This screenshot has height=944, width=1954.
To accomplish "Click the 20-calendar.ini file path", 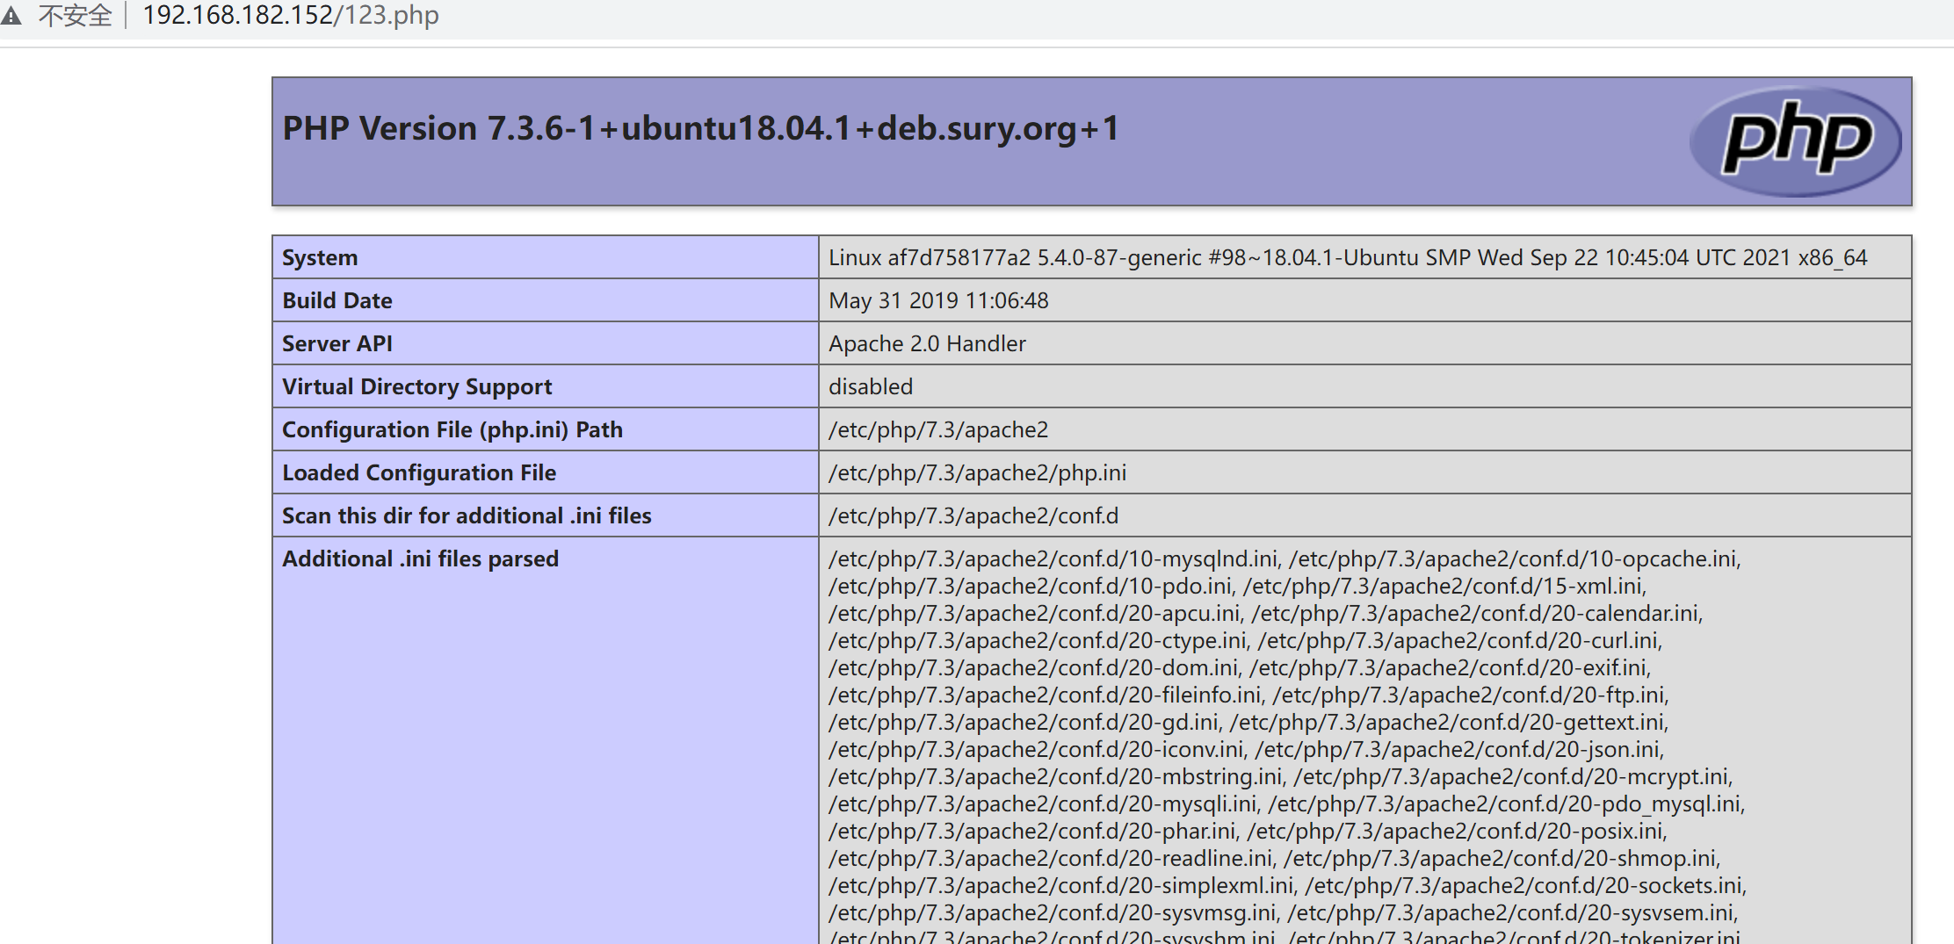I will [1476, 613].
